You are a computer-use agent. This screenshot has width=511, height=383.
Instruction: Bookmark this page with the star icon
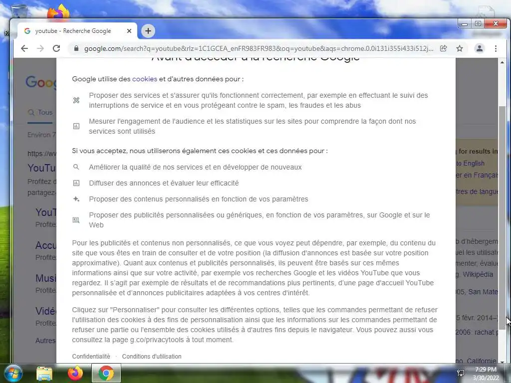pyautogui.click(x=460, y=48)
